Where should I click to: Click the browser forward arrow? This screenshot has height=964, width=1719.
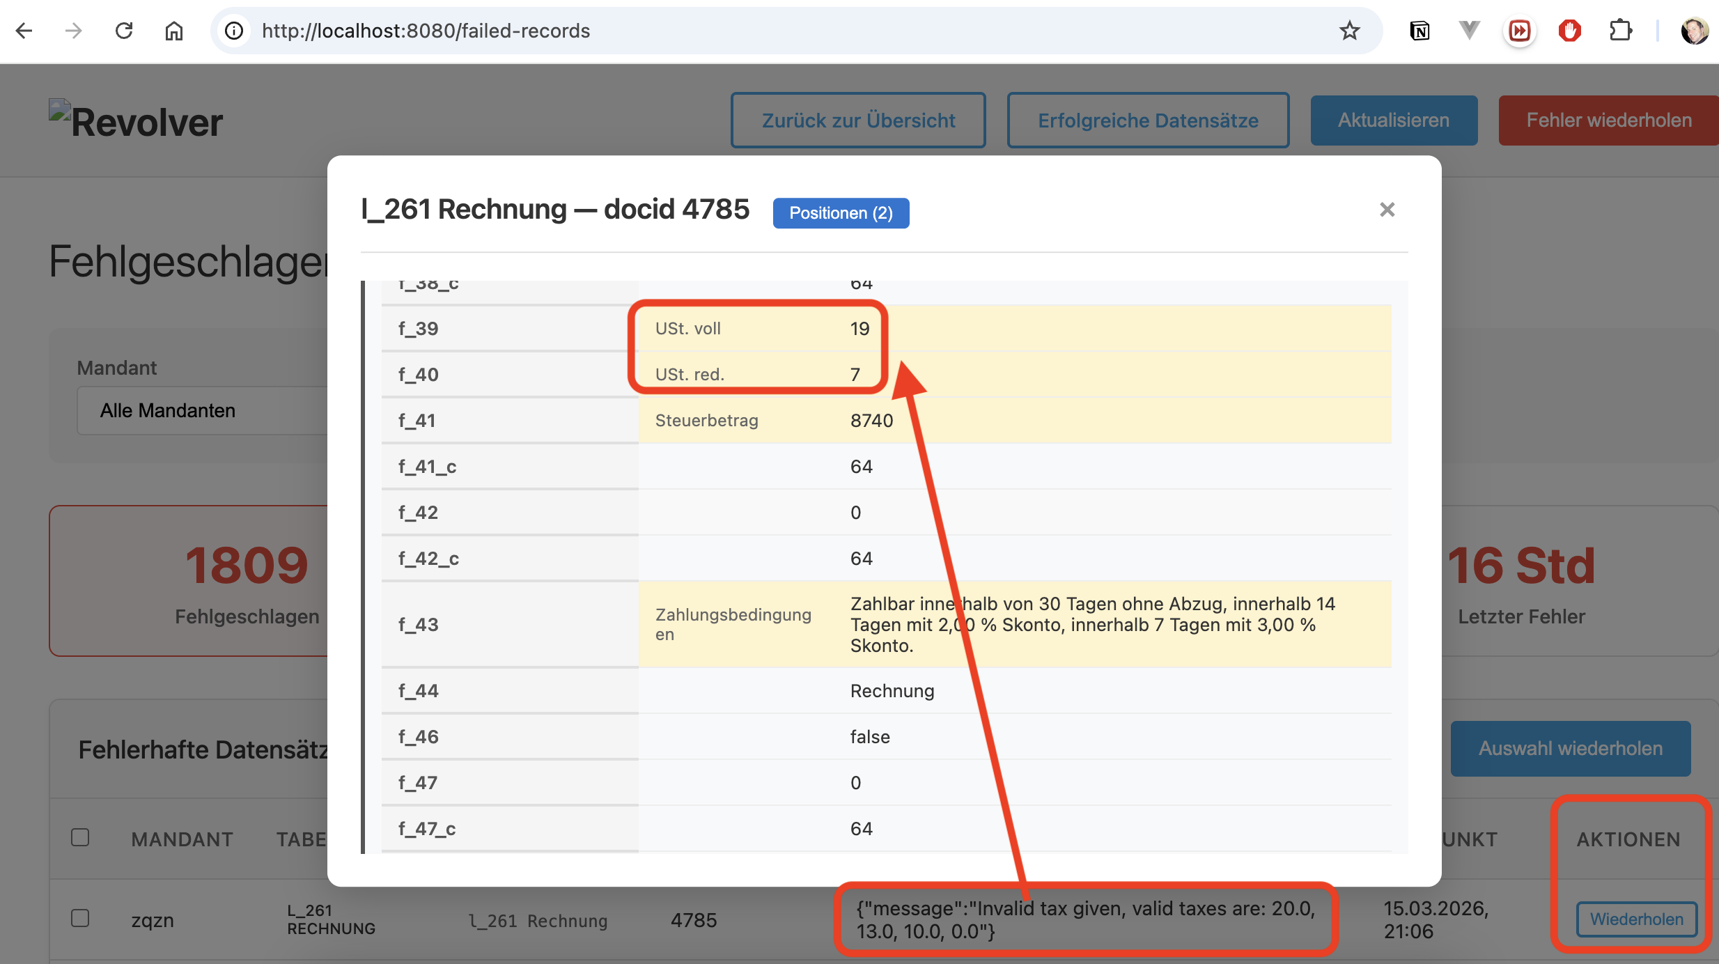(73, 31)
